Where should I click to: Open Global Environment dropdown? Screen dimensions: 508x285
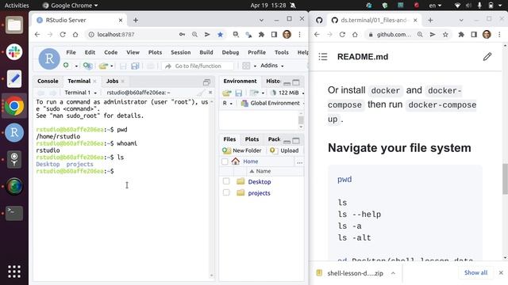[x=272, y=104]
